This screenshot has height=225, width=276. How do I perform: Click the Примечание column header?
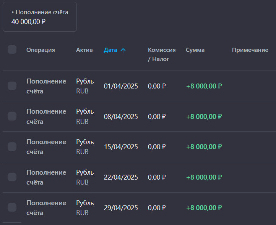pyautogui.click(x=250, y=50)
